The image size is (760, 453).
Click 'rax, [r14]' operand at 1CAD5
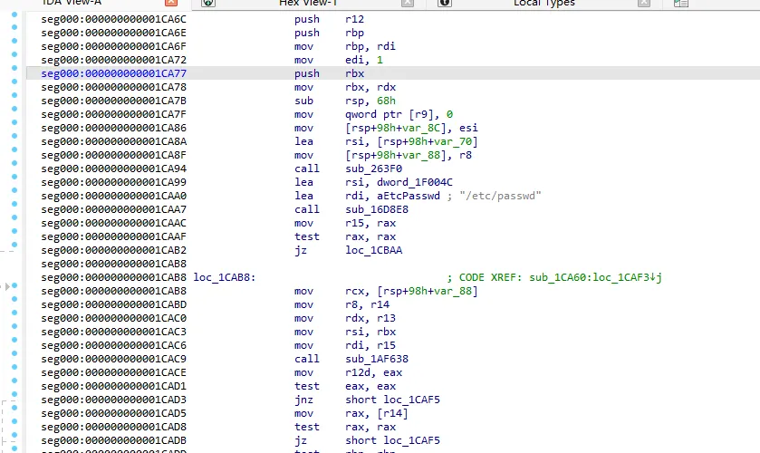[x=377, y=413]
